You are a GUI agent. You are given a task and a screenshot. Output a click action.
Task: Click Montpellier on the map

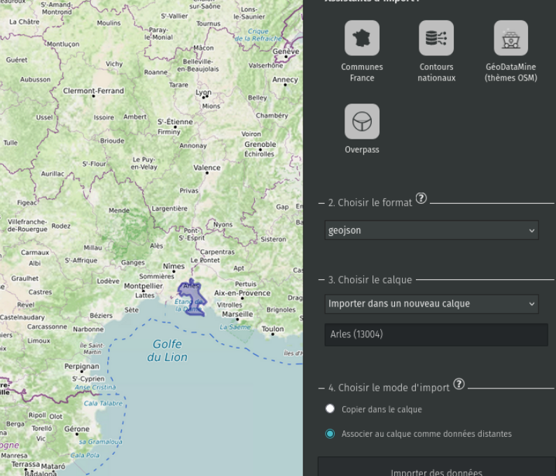(143, 286)
